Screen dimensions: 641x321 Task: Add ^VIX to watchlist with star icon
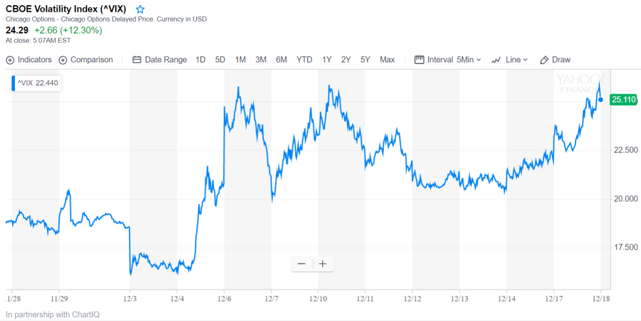click(x=140, y=9)
